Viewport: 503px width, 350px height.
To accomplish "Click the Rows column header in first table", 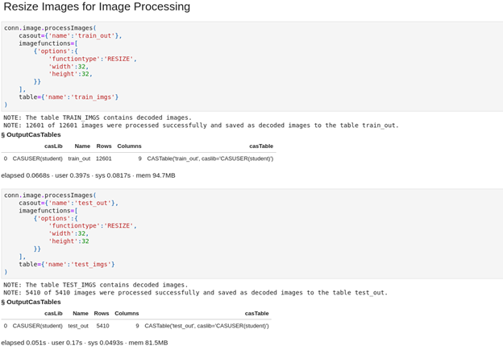I will pos(104,146).
